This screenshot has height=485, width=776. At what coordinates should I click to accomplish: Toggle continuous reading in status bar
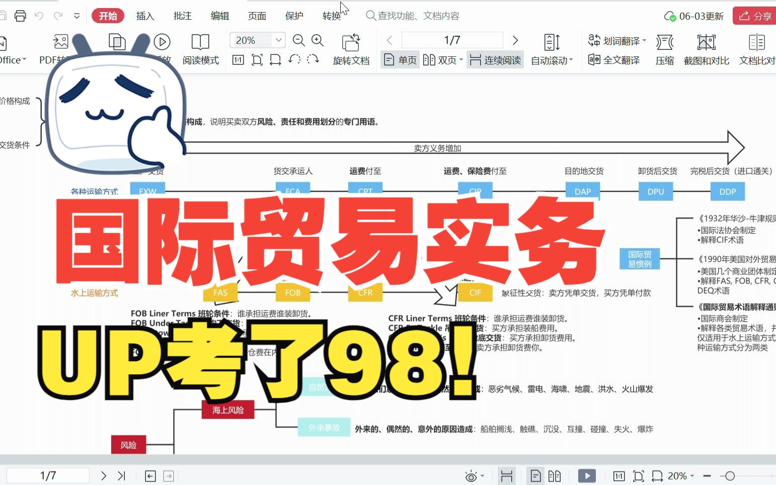[506, 476]
